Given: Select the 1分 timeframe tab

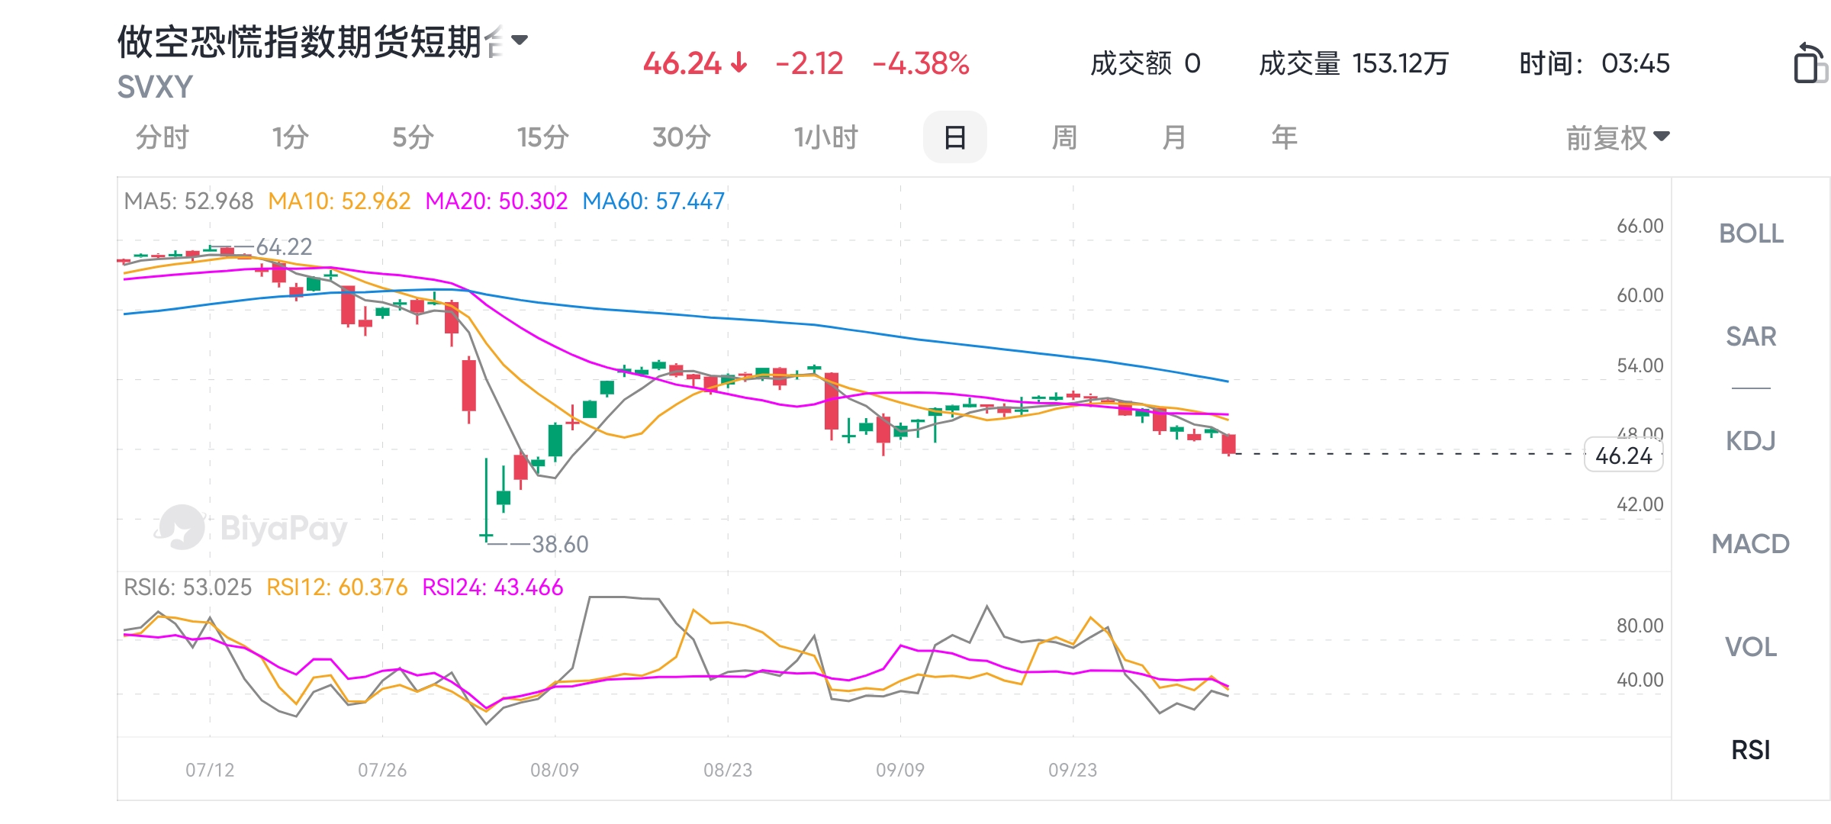Looking at the screenshot, I should 290,138.
